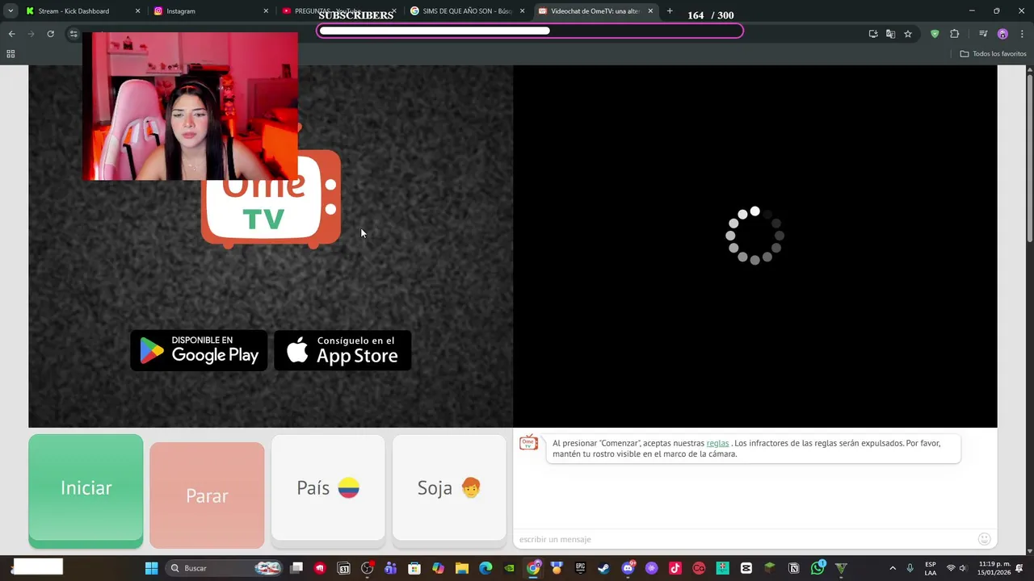The width and height of the screenshot is (1034, 581).
Task: Open the País country selector
Action: click(x=328, y=487)
